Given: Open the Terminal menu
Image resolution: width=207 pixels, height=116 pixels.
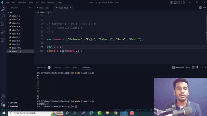Looking at the screenshot, I should coord(51,3).
